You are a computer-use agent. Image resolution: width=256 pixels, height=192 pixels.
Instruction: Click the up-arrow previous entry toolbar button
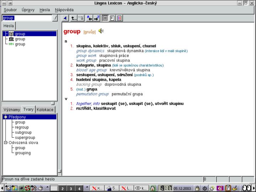coord(74,18)
